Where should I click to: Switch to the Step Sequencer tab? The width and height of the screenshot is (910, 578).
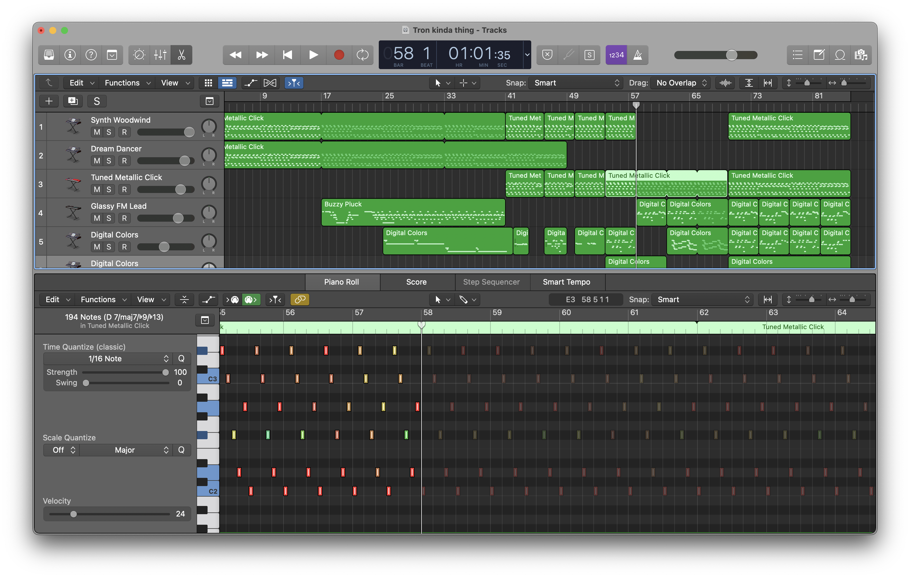[x=491, y=282]
